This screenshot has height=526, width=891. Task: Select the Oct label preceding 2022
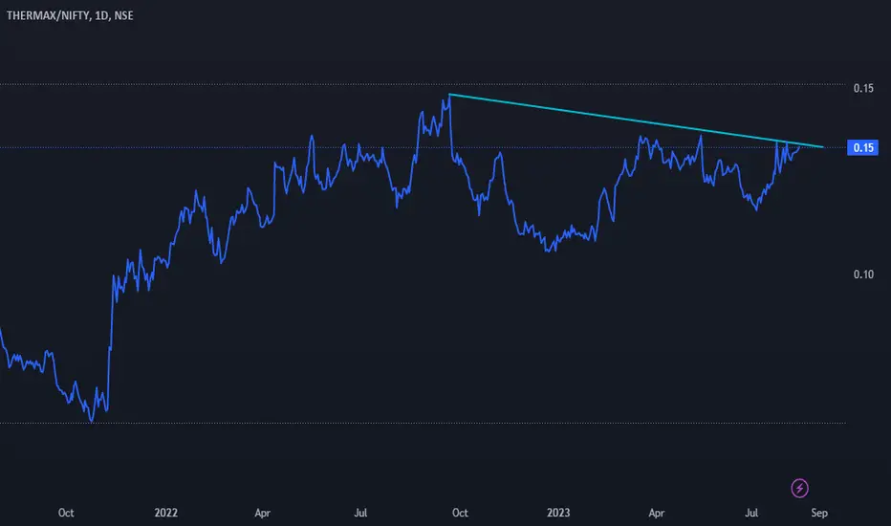click(x=66, y=513)
